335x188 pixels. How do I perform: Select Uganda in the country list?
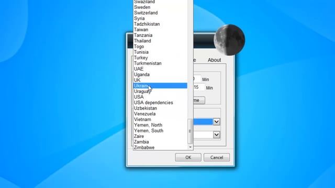(160, 75)
